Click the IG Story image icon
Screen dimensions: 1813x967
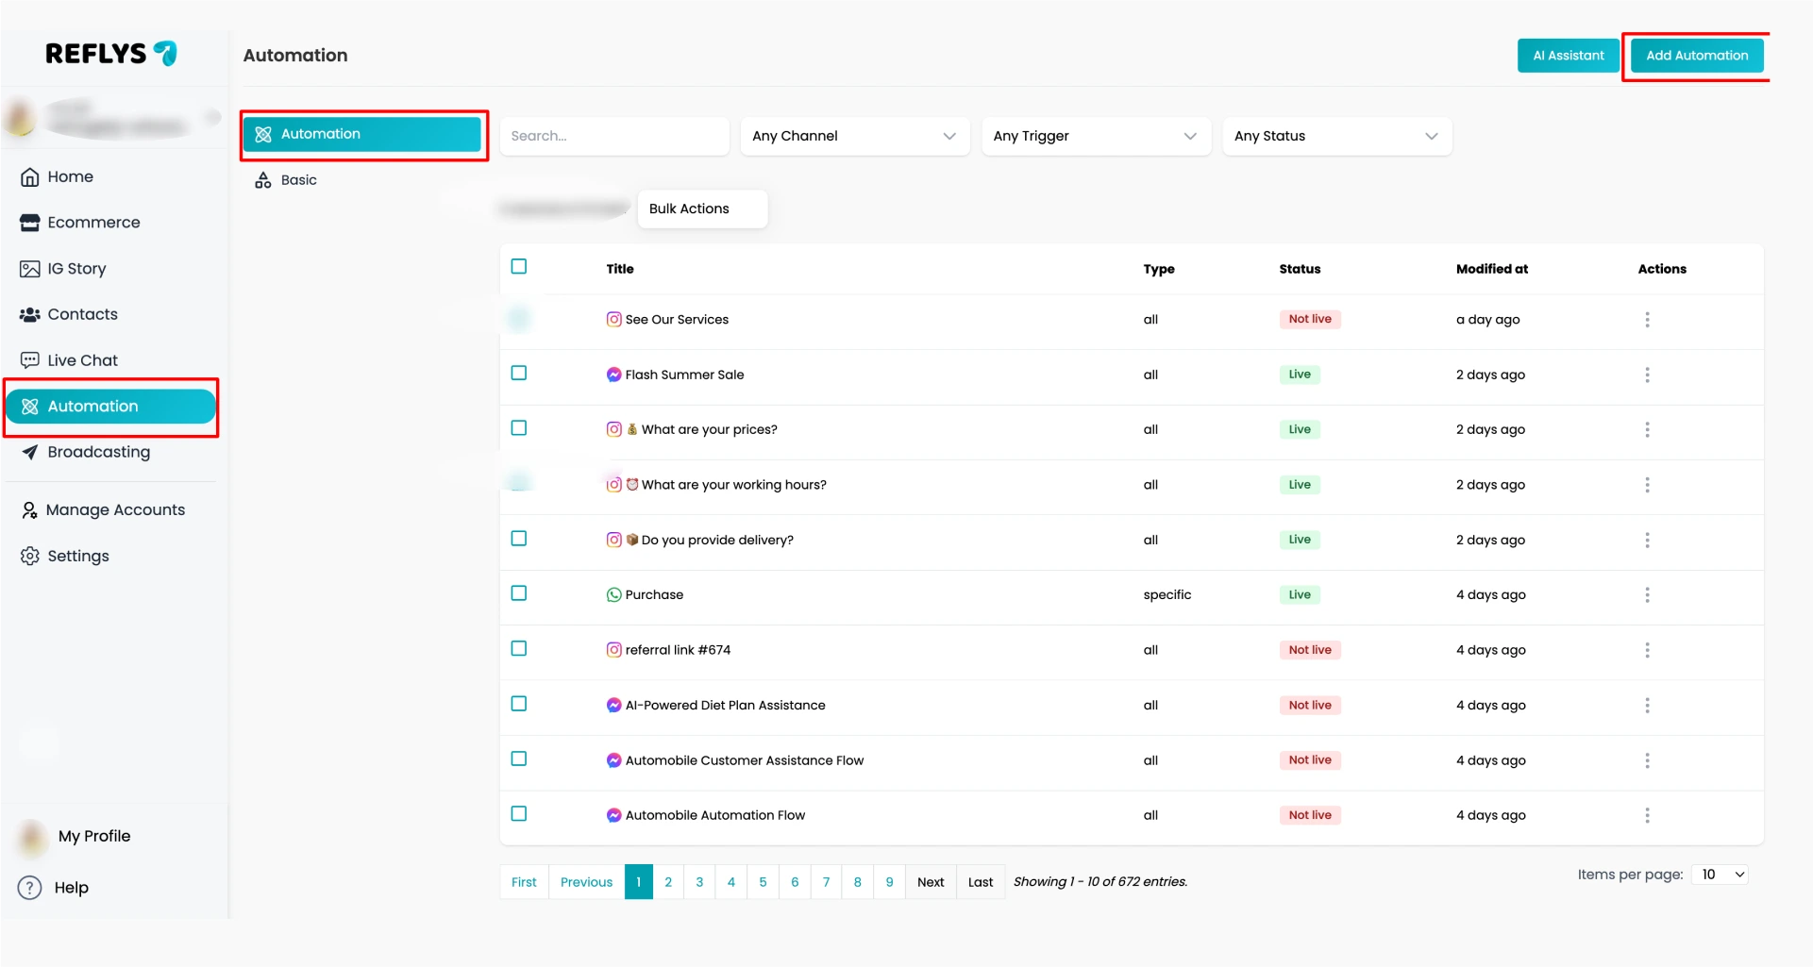[x=30, y=269]
